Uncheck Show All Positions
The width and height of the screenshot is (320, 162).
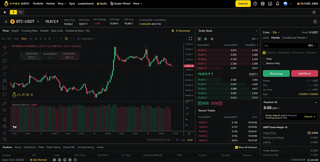237,147
